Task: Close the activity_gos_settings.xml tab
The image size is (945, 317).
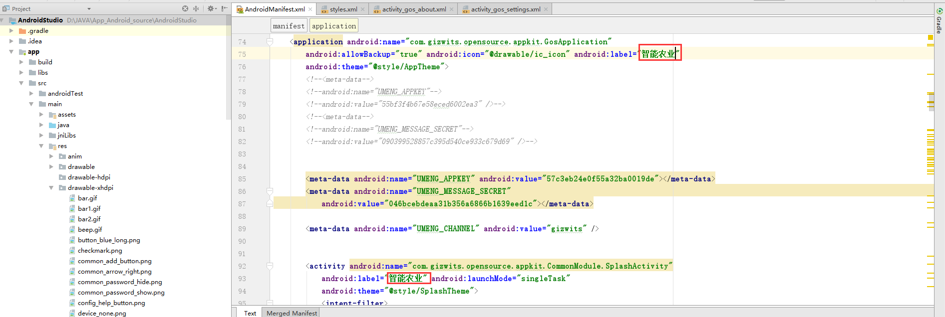Action: (x=546, y=9)
